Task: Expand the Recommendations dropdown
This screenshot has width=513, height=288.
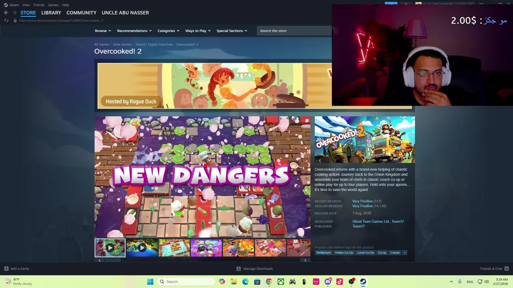Action: pyautogui.click(x=134, y=31)
